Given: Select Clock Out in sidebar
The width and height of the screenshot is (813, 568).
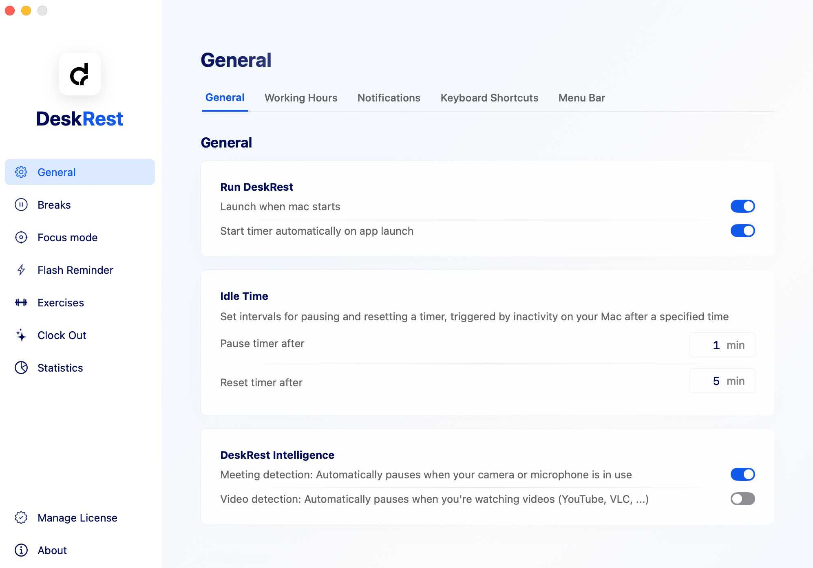Looking at the screenshot, I should coord(80,335).
